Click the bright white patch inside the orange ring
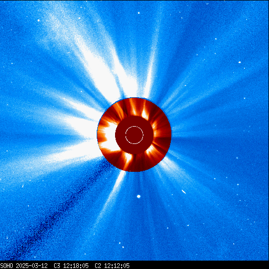Image resolution: width=269 pixels, height=269 pixels. [x=109, y=137]
